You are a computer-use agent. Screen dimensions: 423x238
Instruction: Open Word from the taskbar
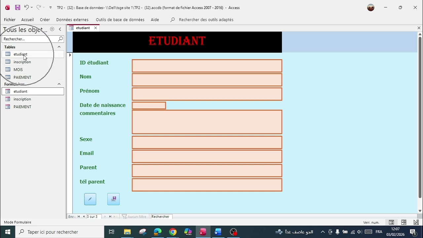click(x=218, y=232)
